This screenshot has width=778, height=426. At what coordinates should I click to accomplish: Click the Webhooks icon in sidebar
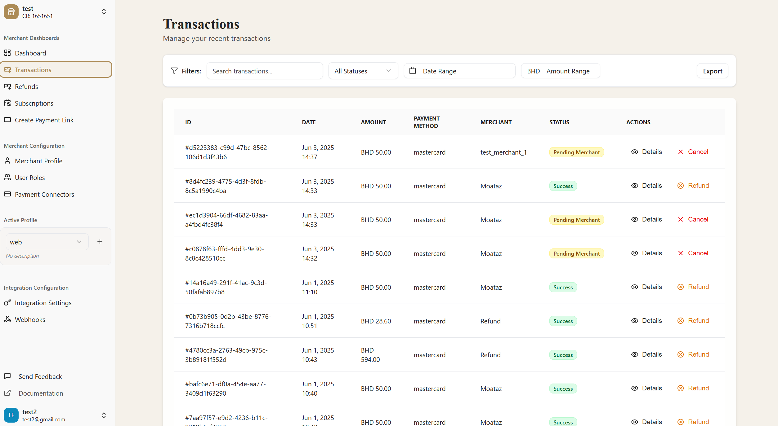tap(7, 319)
